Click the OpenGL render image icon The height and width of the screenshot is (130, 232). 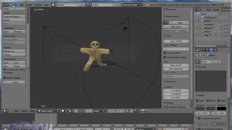[142, 111]
